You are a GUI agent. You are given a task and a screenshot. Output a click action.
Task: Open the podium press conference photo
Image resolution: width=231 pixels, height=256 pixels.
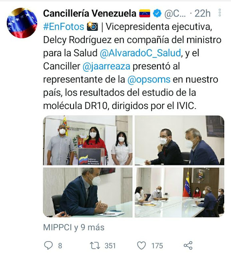point(88,140)
